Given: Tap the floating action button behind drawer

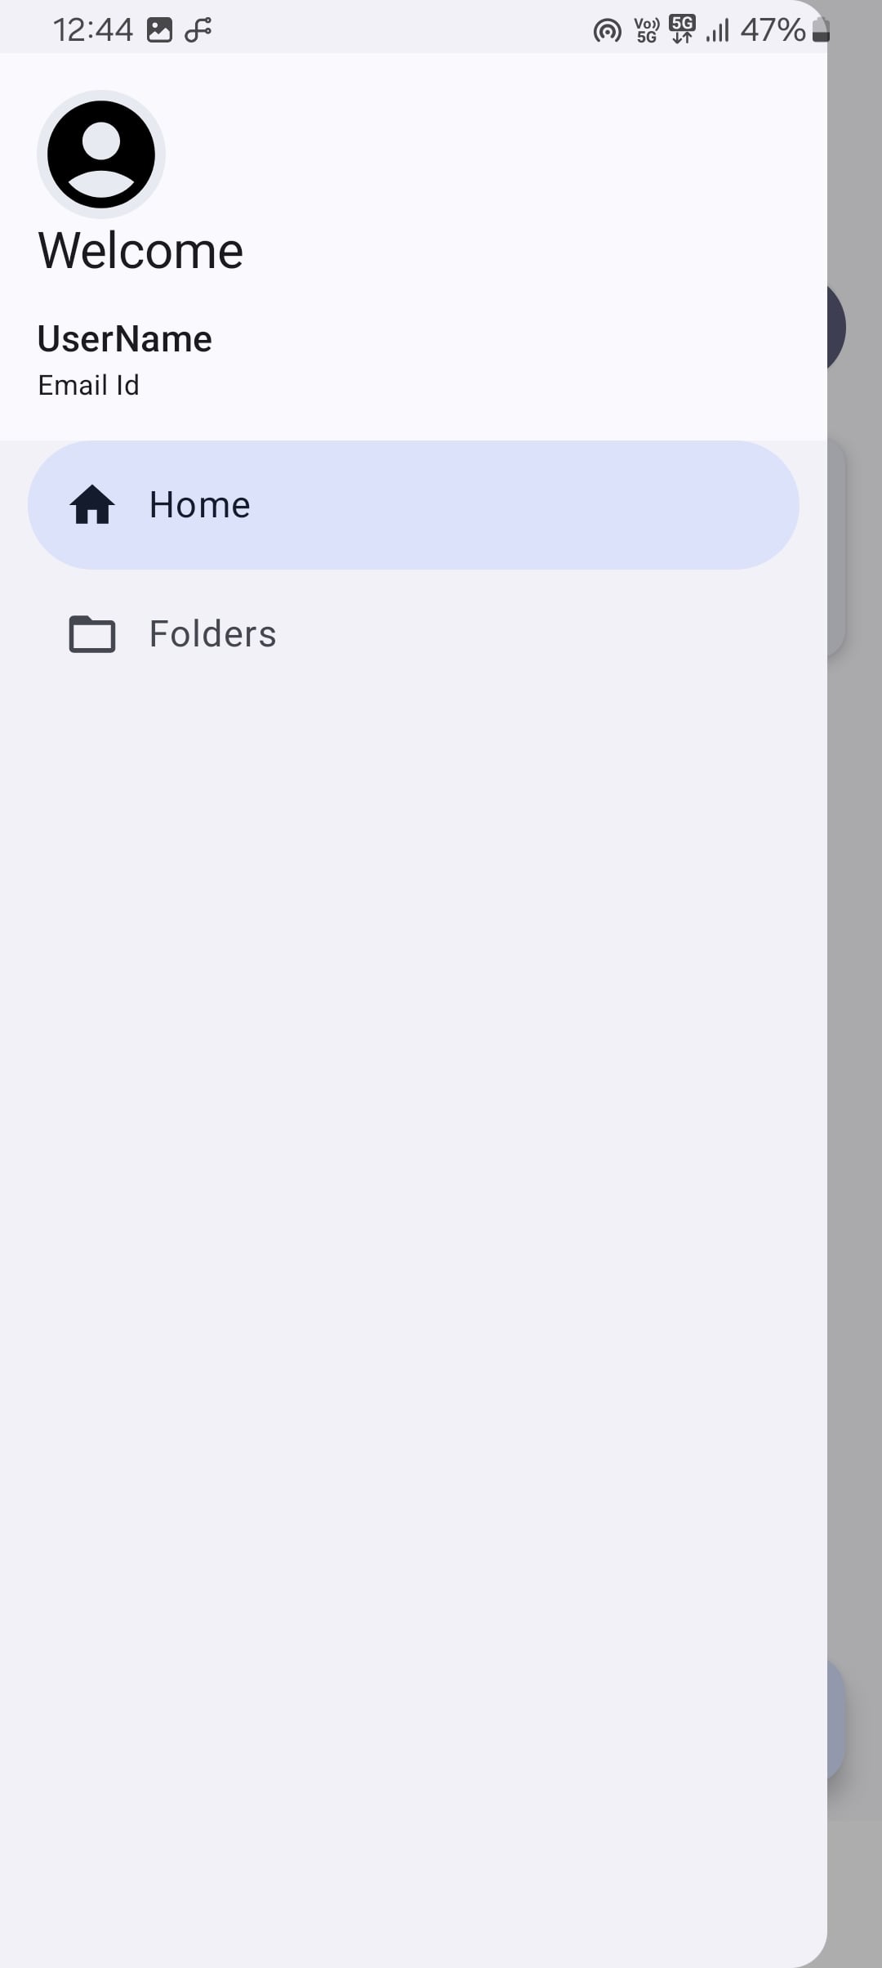Looking at the screenshot, I should point(836,1720).
